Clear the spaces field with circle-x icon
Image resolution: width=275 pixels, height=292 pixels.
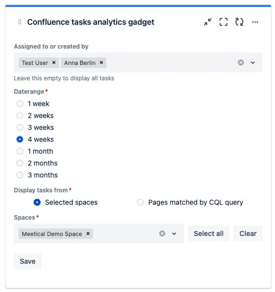162,234
